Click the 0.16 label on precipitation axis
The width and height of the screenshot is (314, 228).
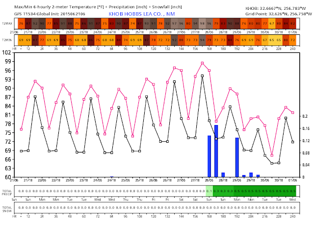(x=306, y=128)
